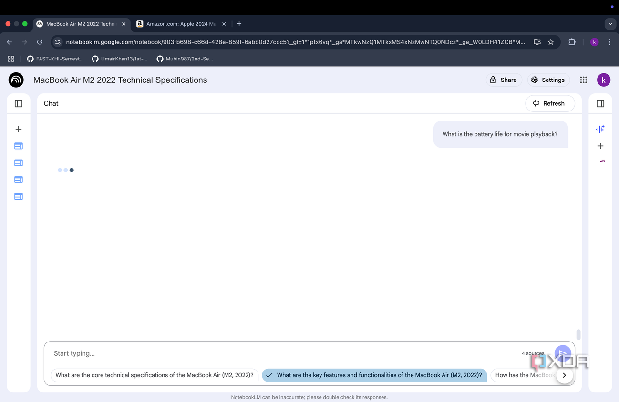Click the Refresh chat button
Viewport: 619px width, 402px height.
coord(550,103)
